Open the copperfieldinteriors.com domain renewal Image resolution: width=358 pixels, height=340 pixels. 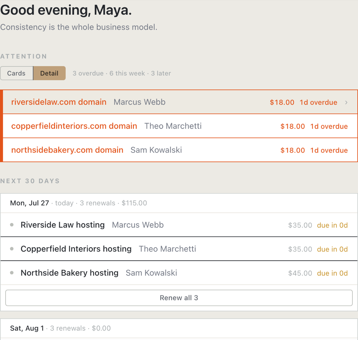180,126
